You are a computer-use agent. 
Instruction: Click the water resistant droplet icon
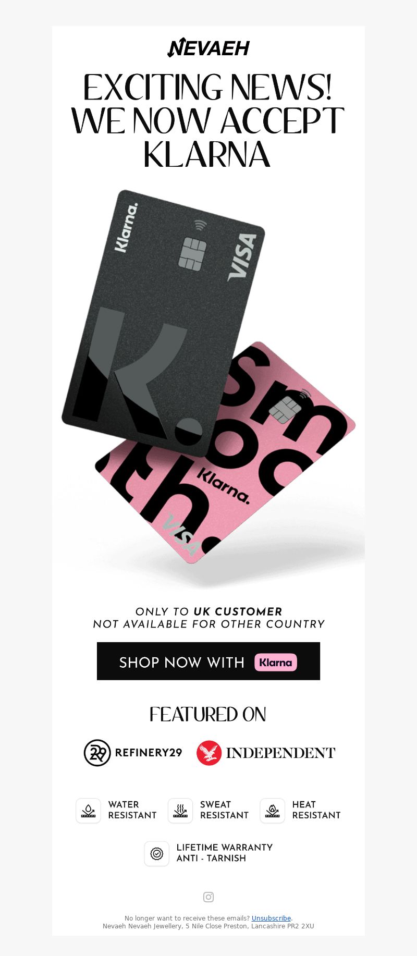point(88,811)
